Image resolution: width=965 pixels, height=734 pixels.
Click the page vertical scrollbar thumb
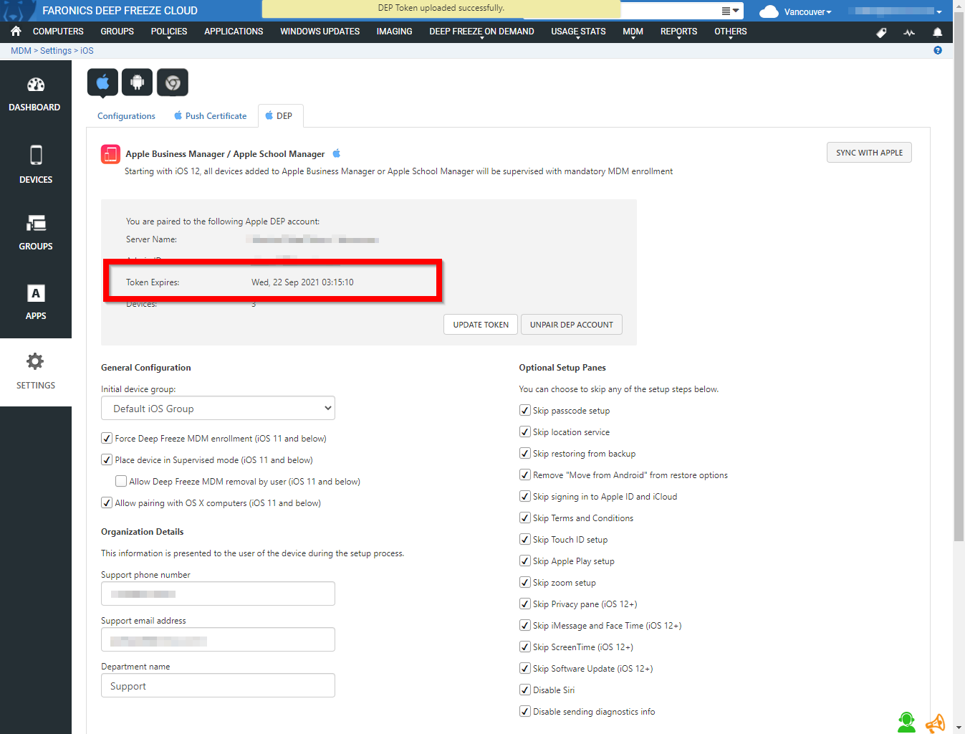[x=959, y=278]
